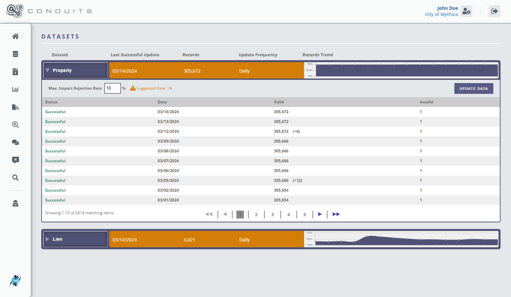The width and height of the screenshot is (511, 297).
Task: Click the database datasets sidebar icon
Action: tap(15, 54)
